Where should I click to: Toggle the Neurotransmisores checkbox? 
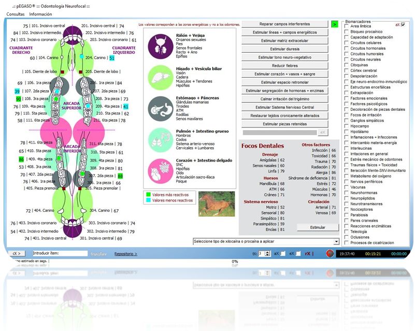[347, 204]
